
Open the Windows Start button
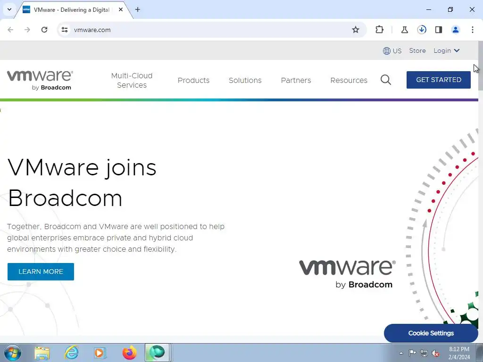(13, 353)
